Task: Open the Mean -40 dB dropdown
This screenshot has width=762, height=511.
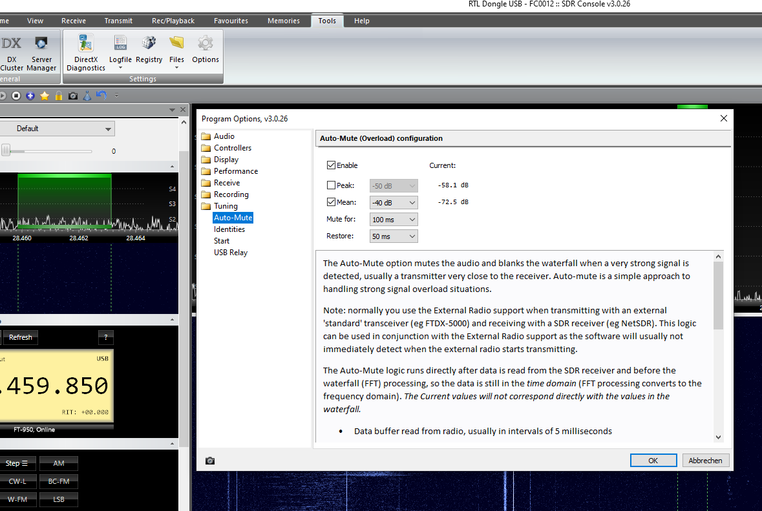Action: [x=394, y=203]
